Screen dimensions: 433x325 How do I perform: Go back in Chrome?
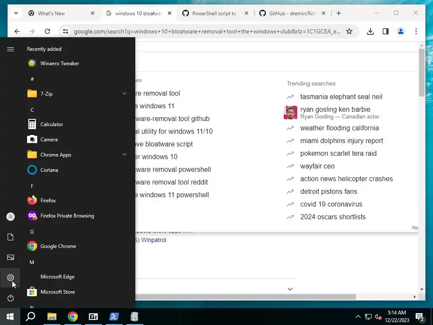(17, 31)
